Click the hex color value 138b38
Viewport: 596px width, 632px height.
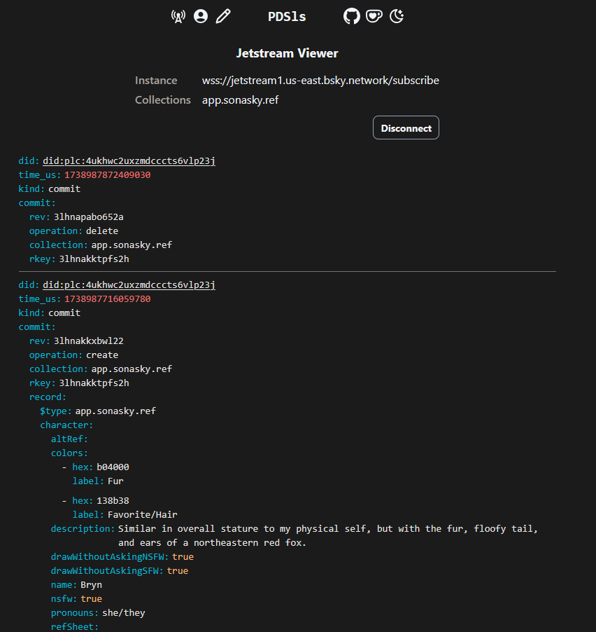pyautogui.click(x=113, y=501)
